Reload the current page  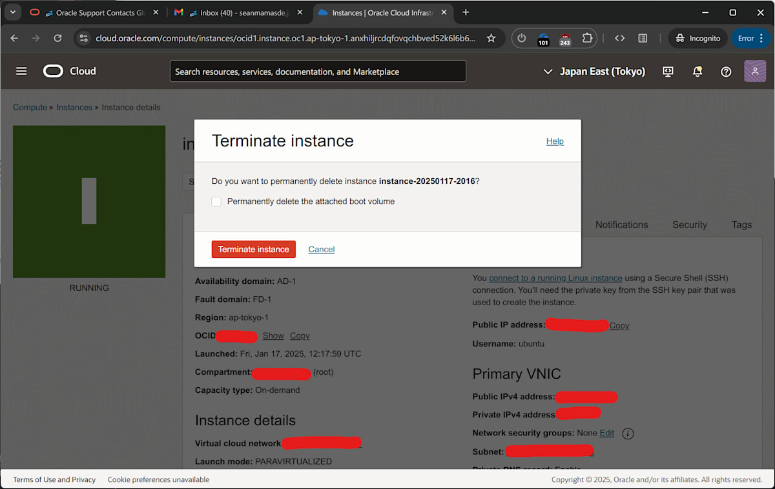[57, 38]
